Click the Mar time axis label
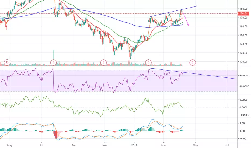Image resolution: width=251 pixels, height=148 pixels. click(x=163, y=145)
